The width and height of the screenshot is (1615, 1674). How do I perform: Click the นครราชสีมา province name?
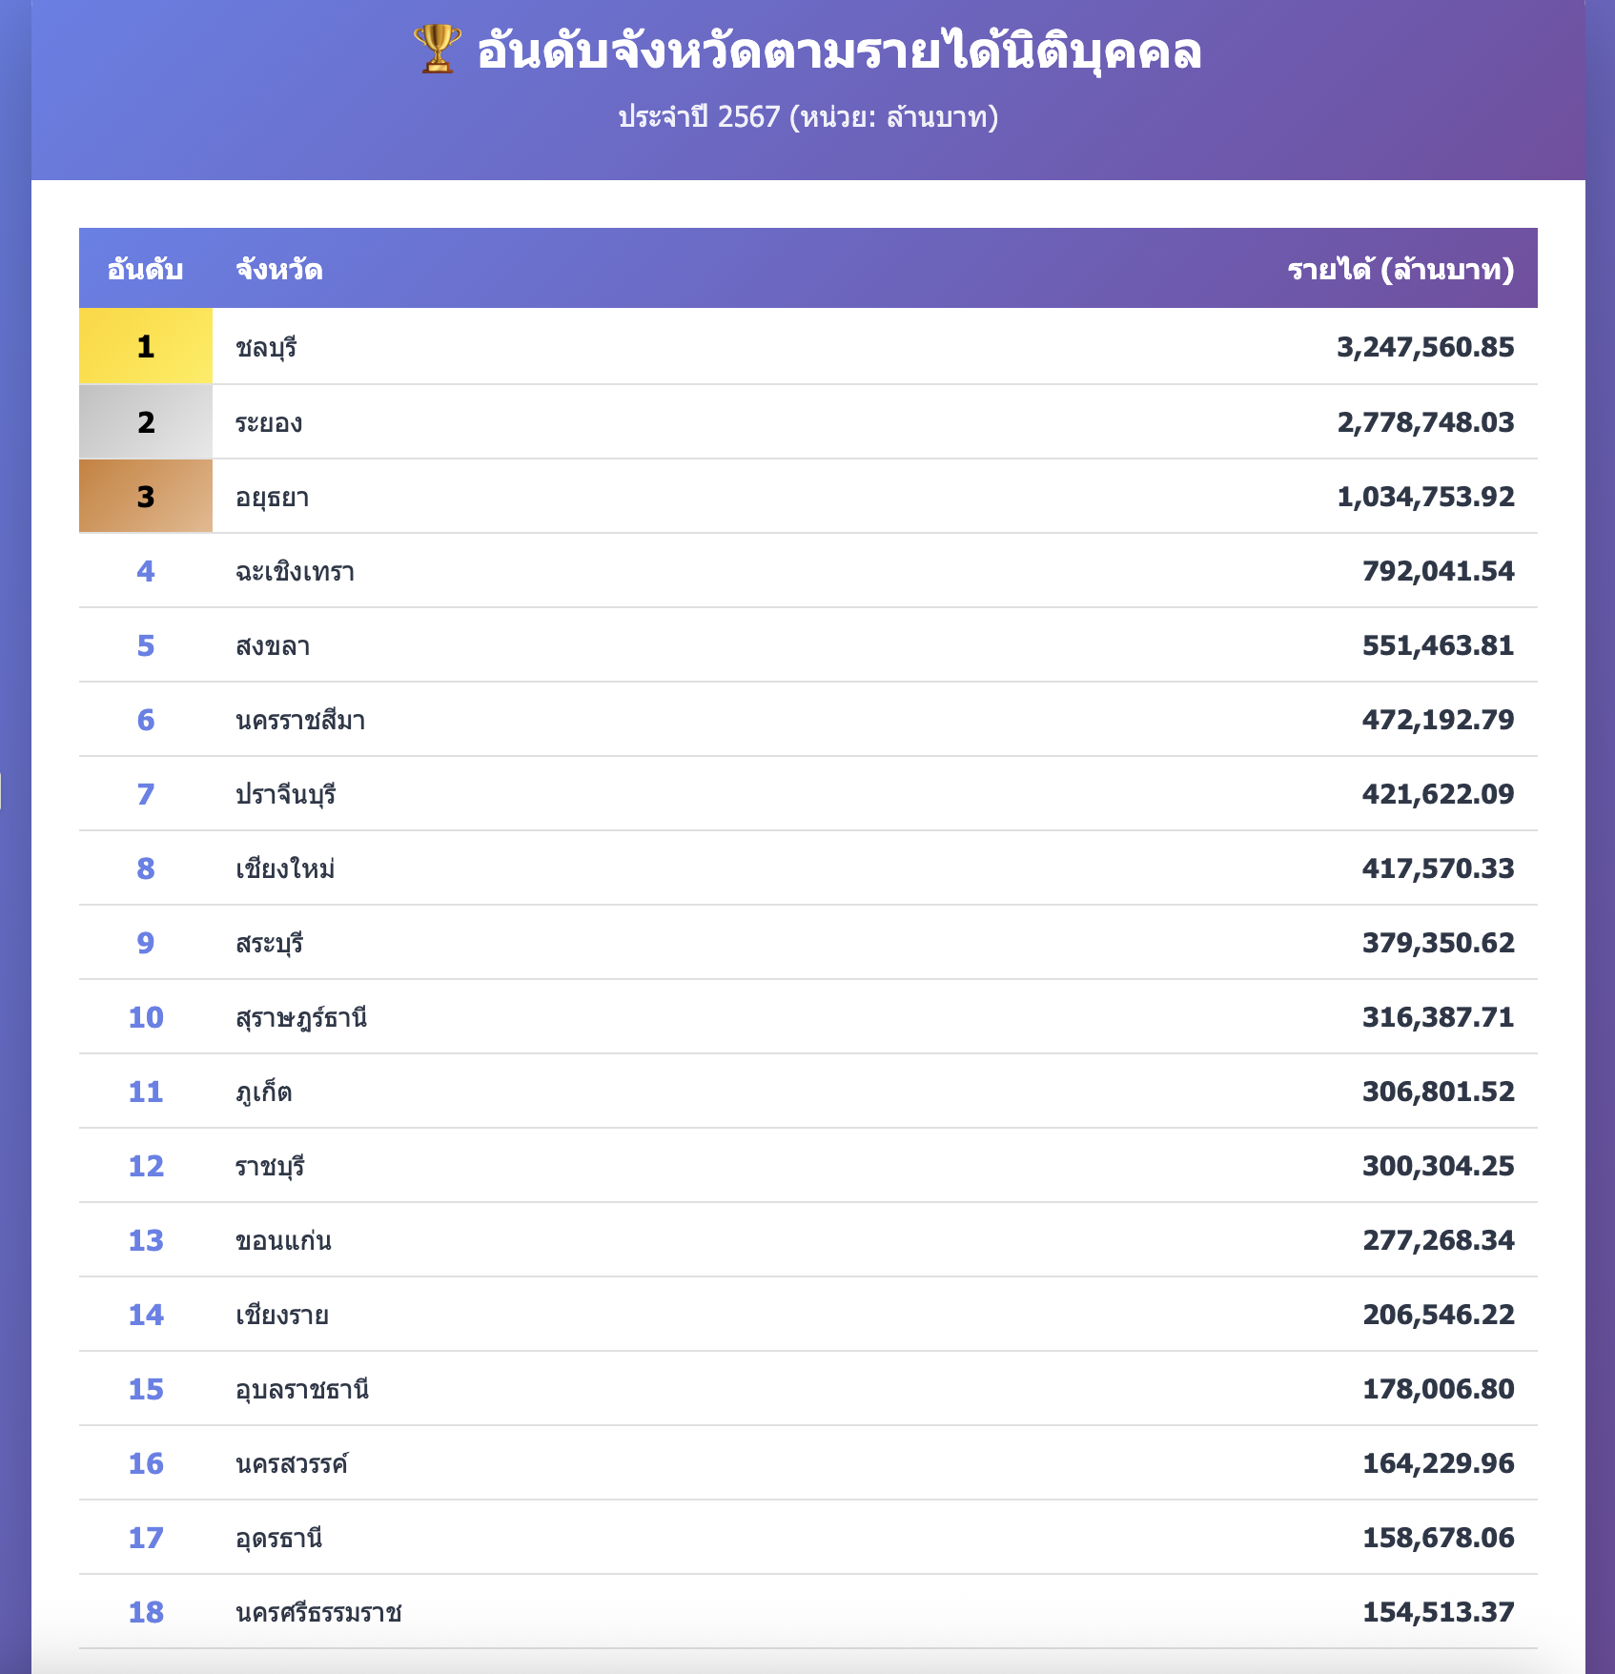pyautogui.click(x=300, y=720)
